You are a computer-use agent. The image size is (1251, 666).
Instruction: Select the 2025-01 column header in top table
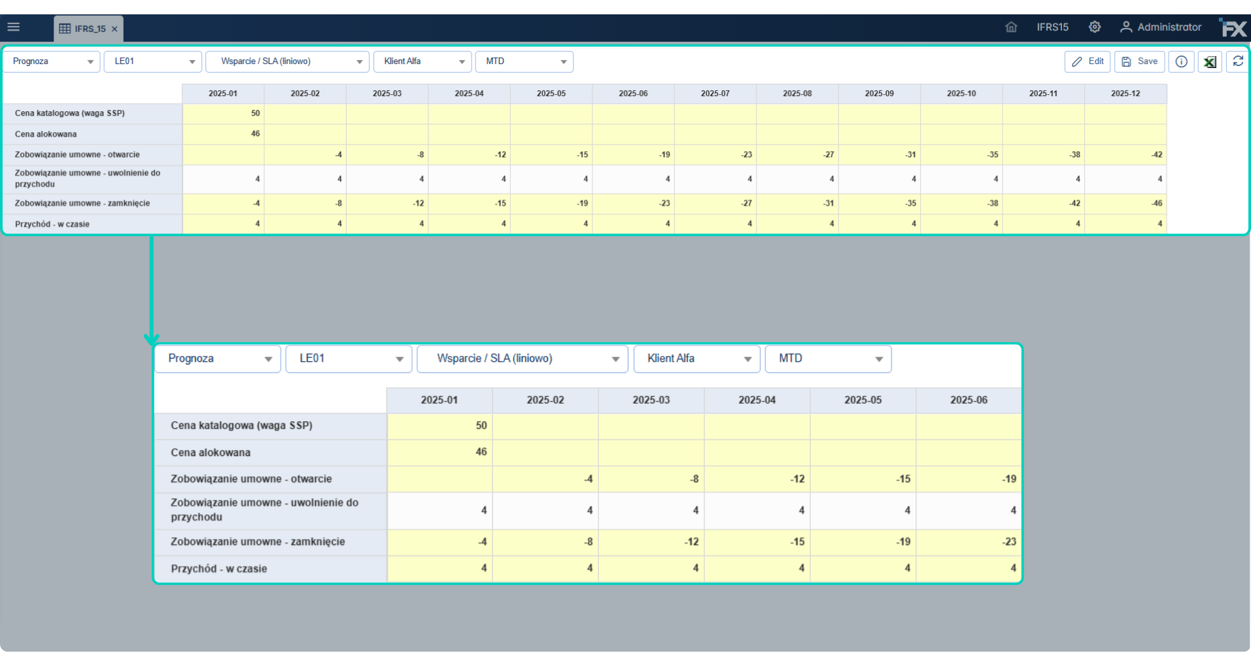point(223,94)
